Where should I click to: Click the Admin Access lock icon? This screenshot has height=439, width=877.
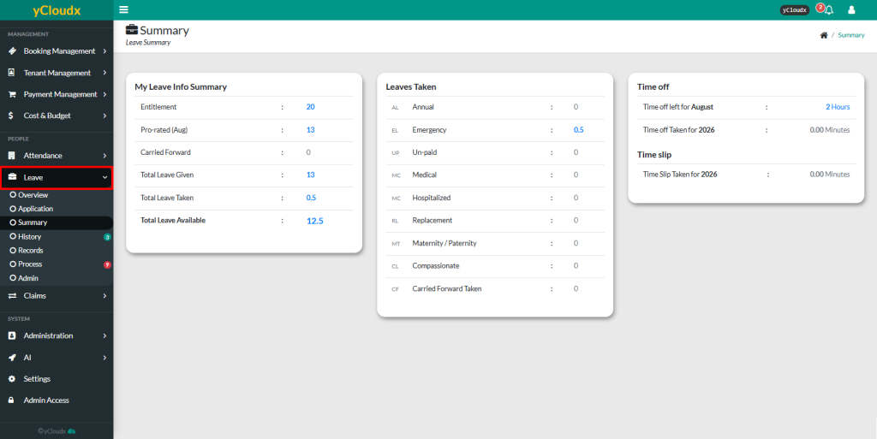coord(11,400)
